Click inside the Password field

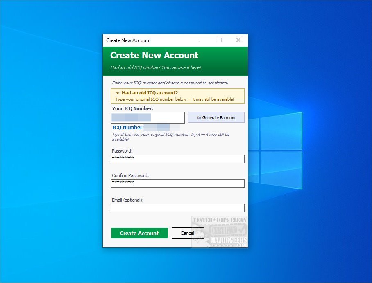tap(178, 159)
